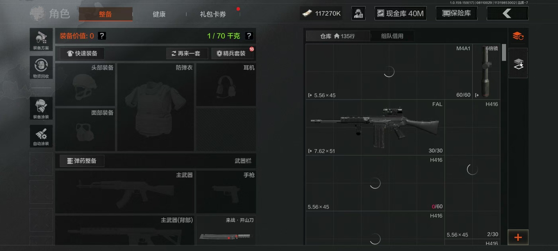Select the FAL rifle in warehouse

pos(375,127)
